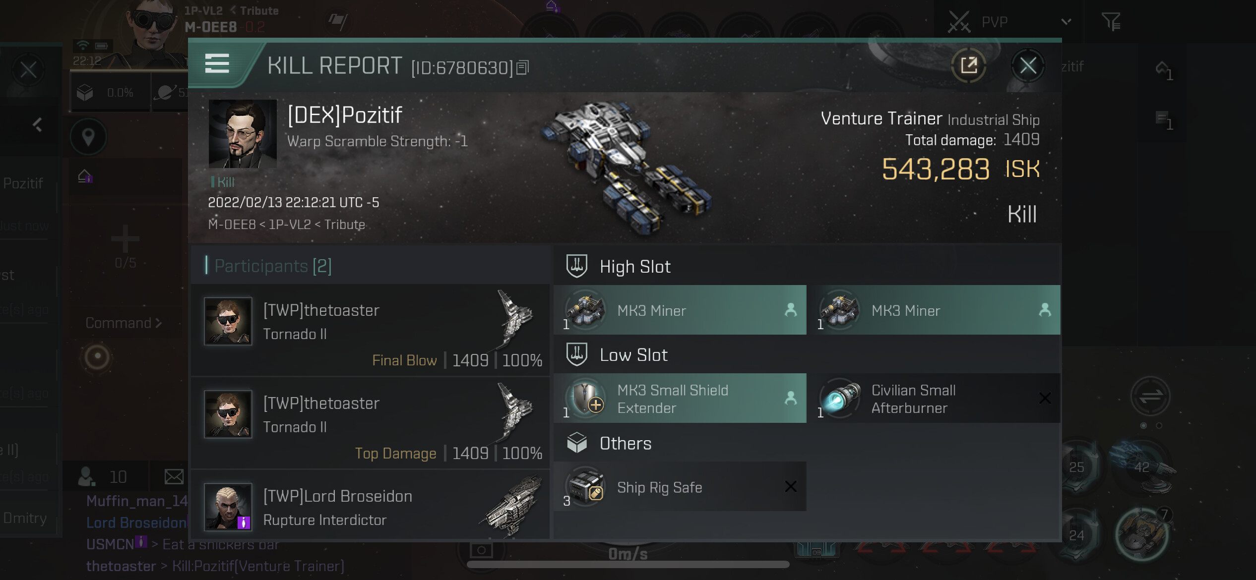Collapse the left panel back arrow
Screen dimensions: 1256x580
click(x=37, y=124)
